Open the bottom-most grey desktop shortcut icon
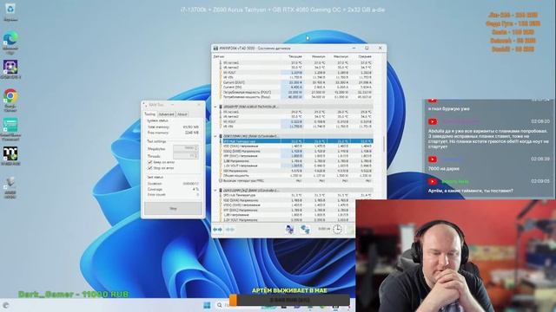The height and width of the screenshot is (312, 556). pos(10,183)
